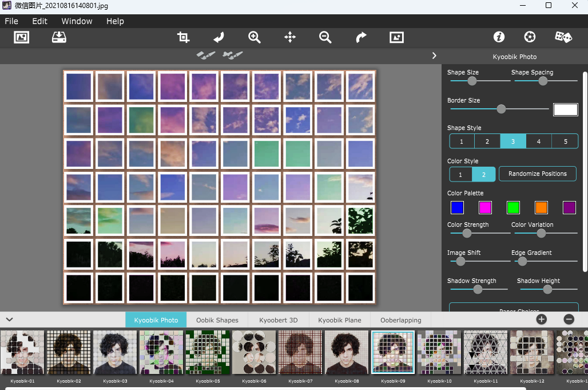Open a new image file
Image resolution: width=588 pixels, height=390 pixels.
[x=21, y=37]
